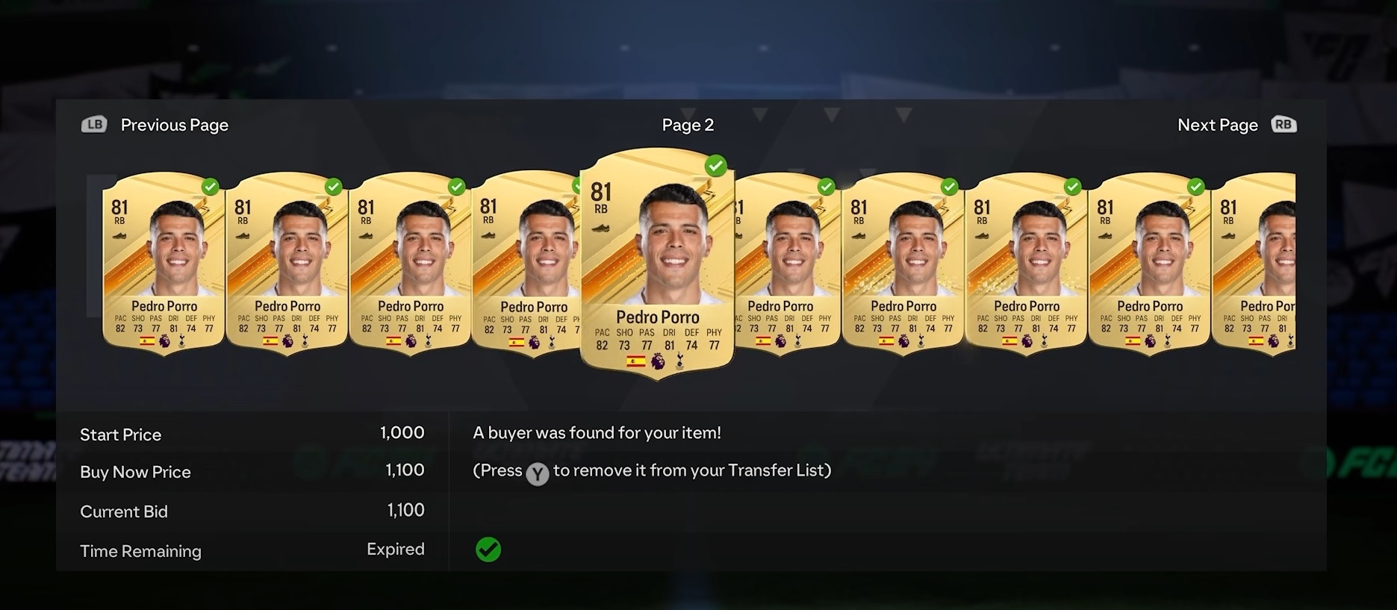Click the Start Price row
Viewport: 1397px width, 610px height.
coord(252,433)
